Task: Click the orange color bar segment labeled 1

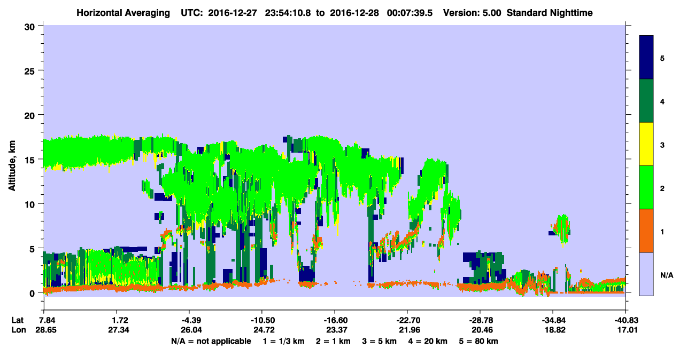Action: click(x=646, y=231)
